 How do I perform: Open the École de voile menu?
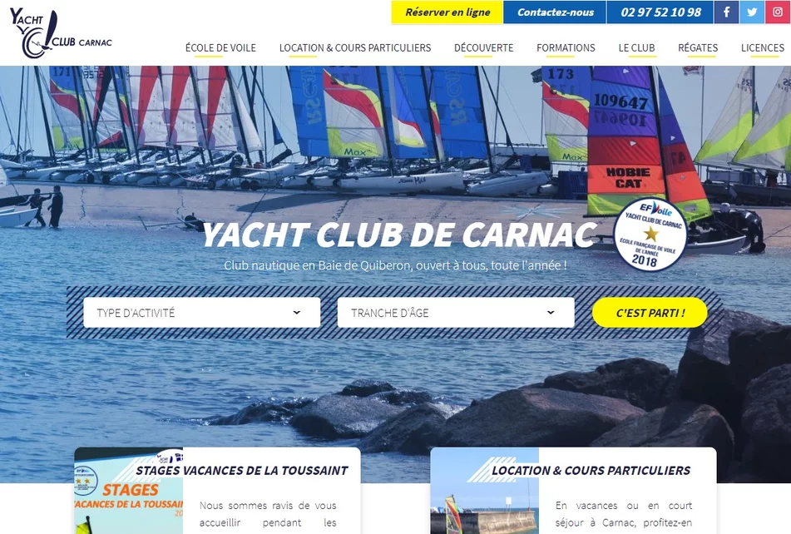(x=220, y=48)
